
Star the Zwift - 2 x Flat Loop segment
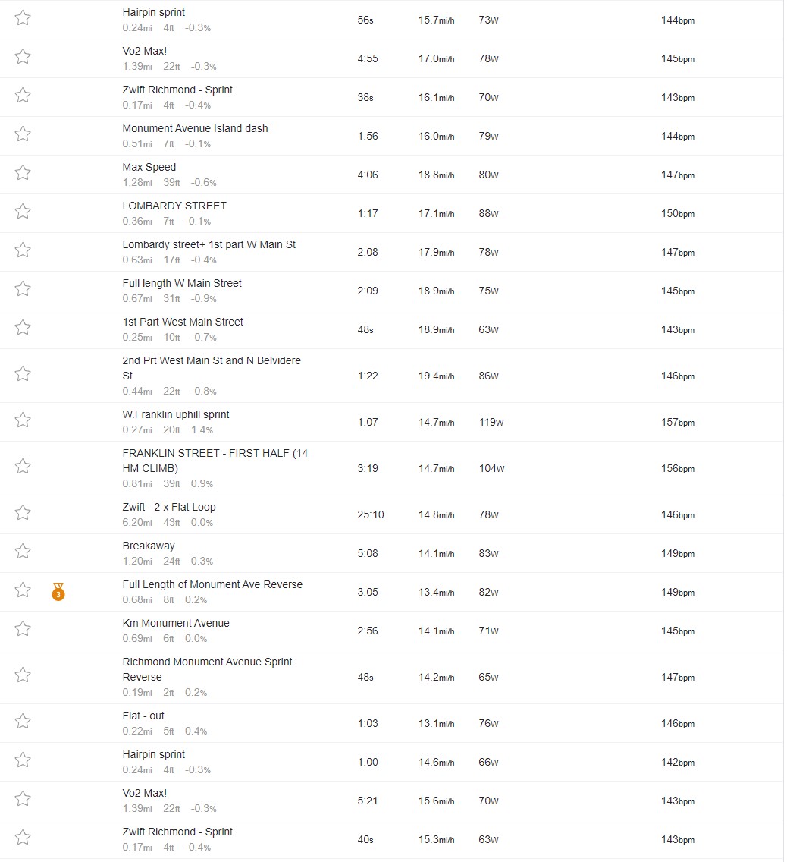[x=23, y=512]
